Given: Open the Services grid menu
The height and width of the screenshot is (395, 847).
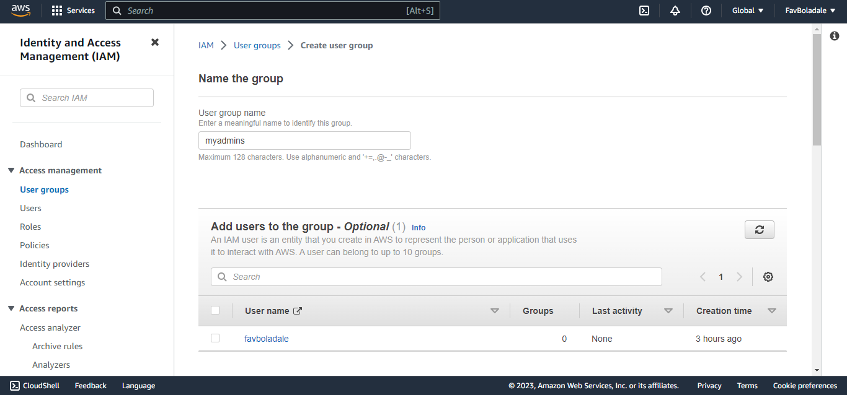Looking at the screenshot, I should click(73, 11).
